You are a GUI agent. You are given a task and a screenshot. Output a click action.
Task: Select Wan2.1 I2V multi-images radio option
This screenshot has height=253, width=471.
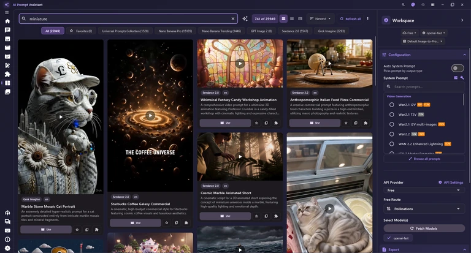click(392, 124)
